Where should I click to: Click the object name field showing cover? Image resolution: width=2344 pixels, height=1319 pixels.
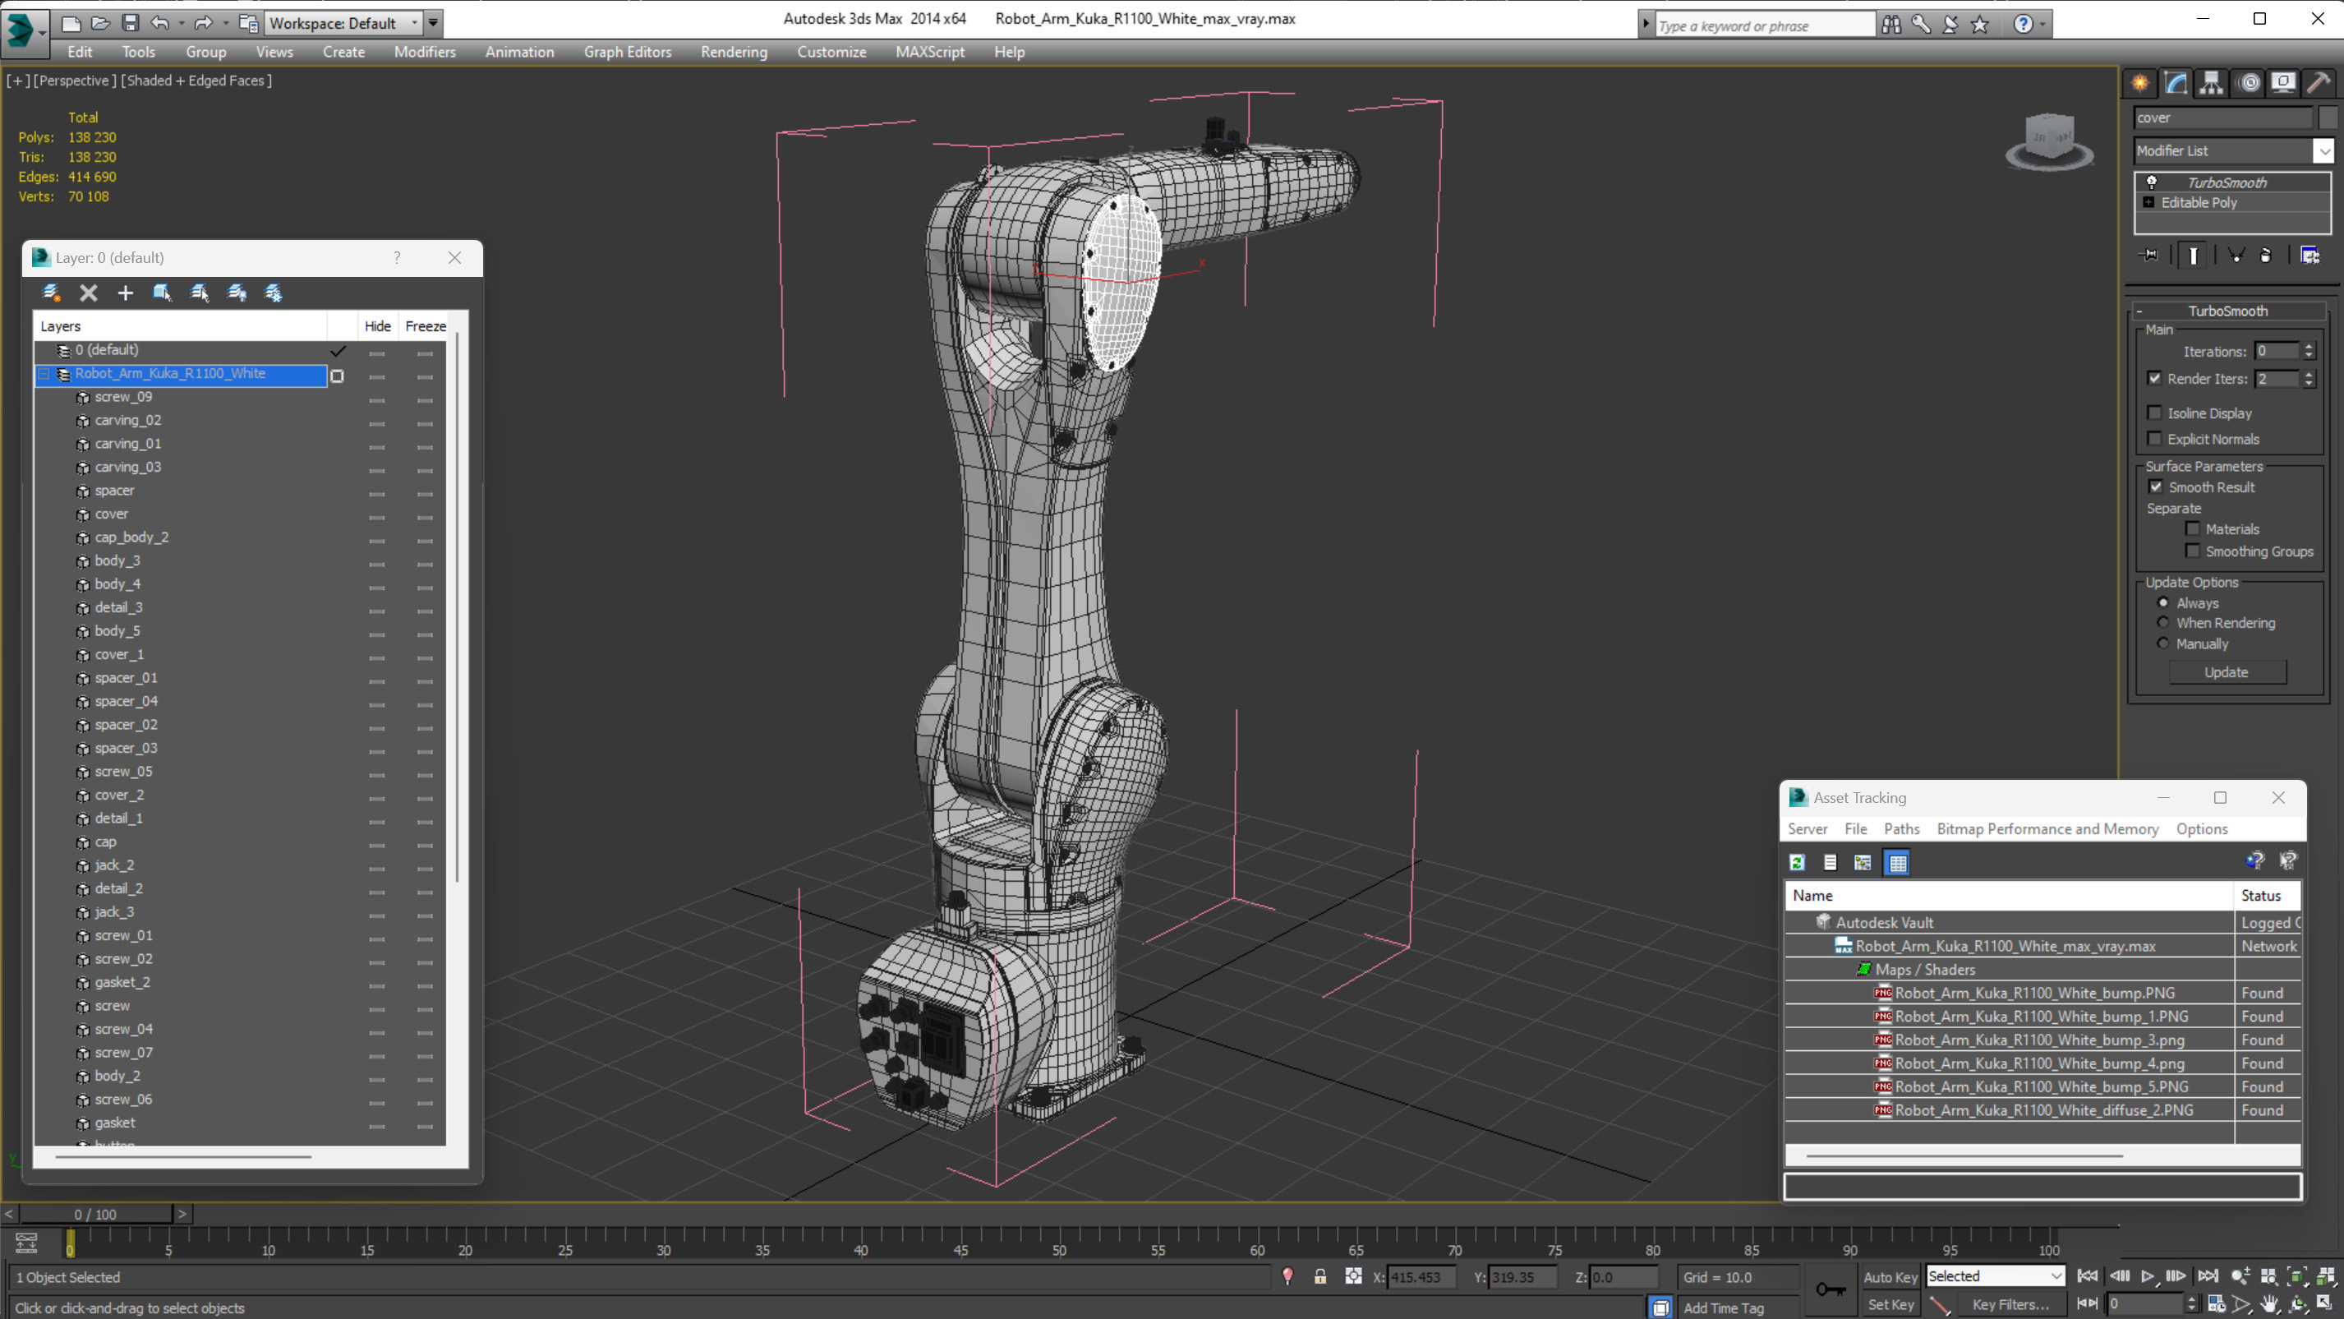coord(2223,118)
